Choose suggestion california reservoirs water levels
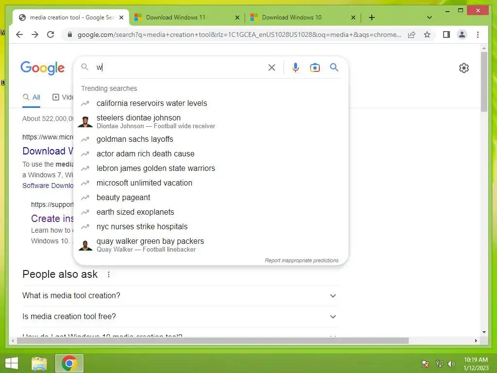This screenshot has width=497, height=373. [211, 103]
